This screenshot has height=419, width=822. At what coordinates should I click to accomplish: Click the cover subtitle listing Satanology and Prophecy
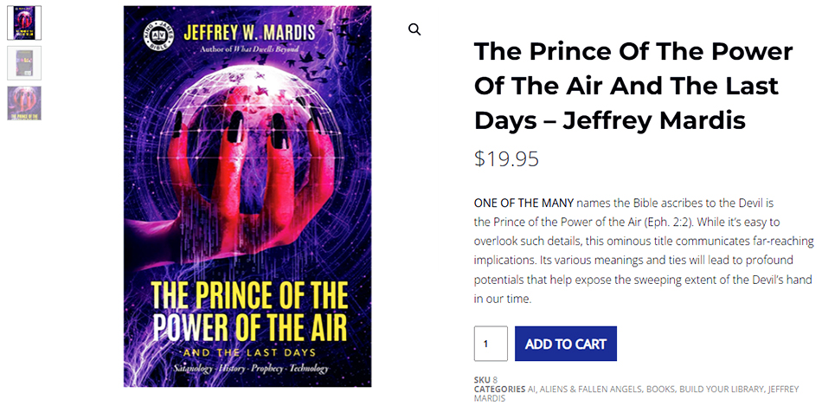pyautogui.click(x=249, y=369)
